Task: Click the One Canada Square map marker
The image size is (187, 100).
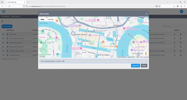Action: coord(90,35)
